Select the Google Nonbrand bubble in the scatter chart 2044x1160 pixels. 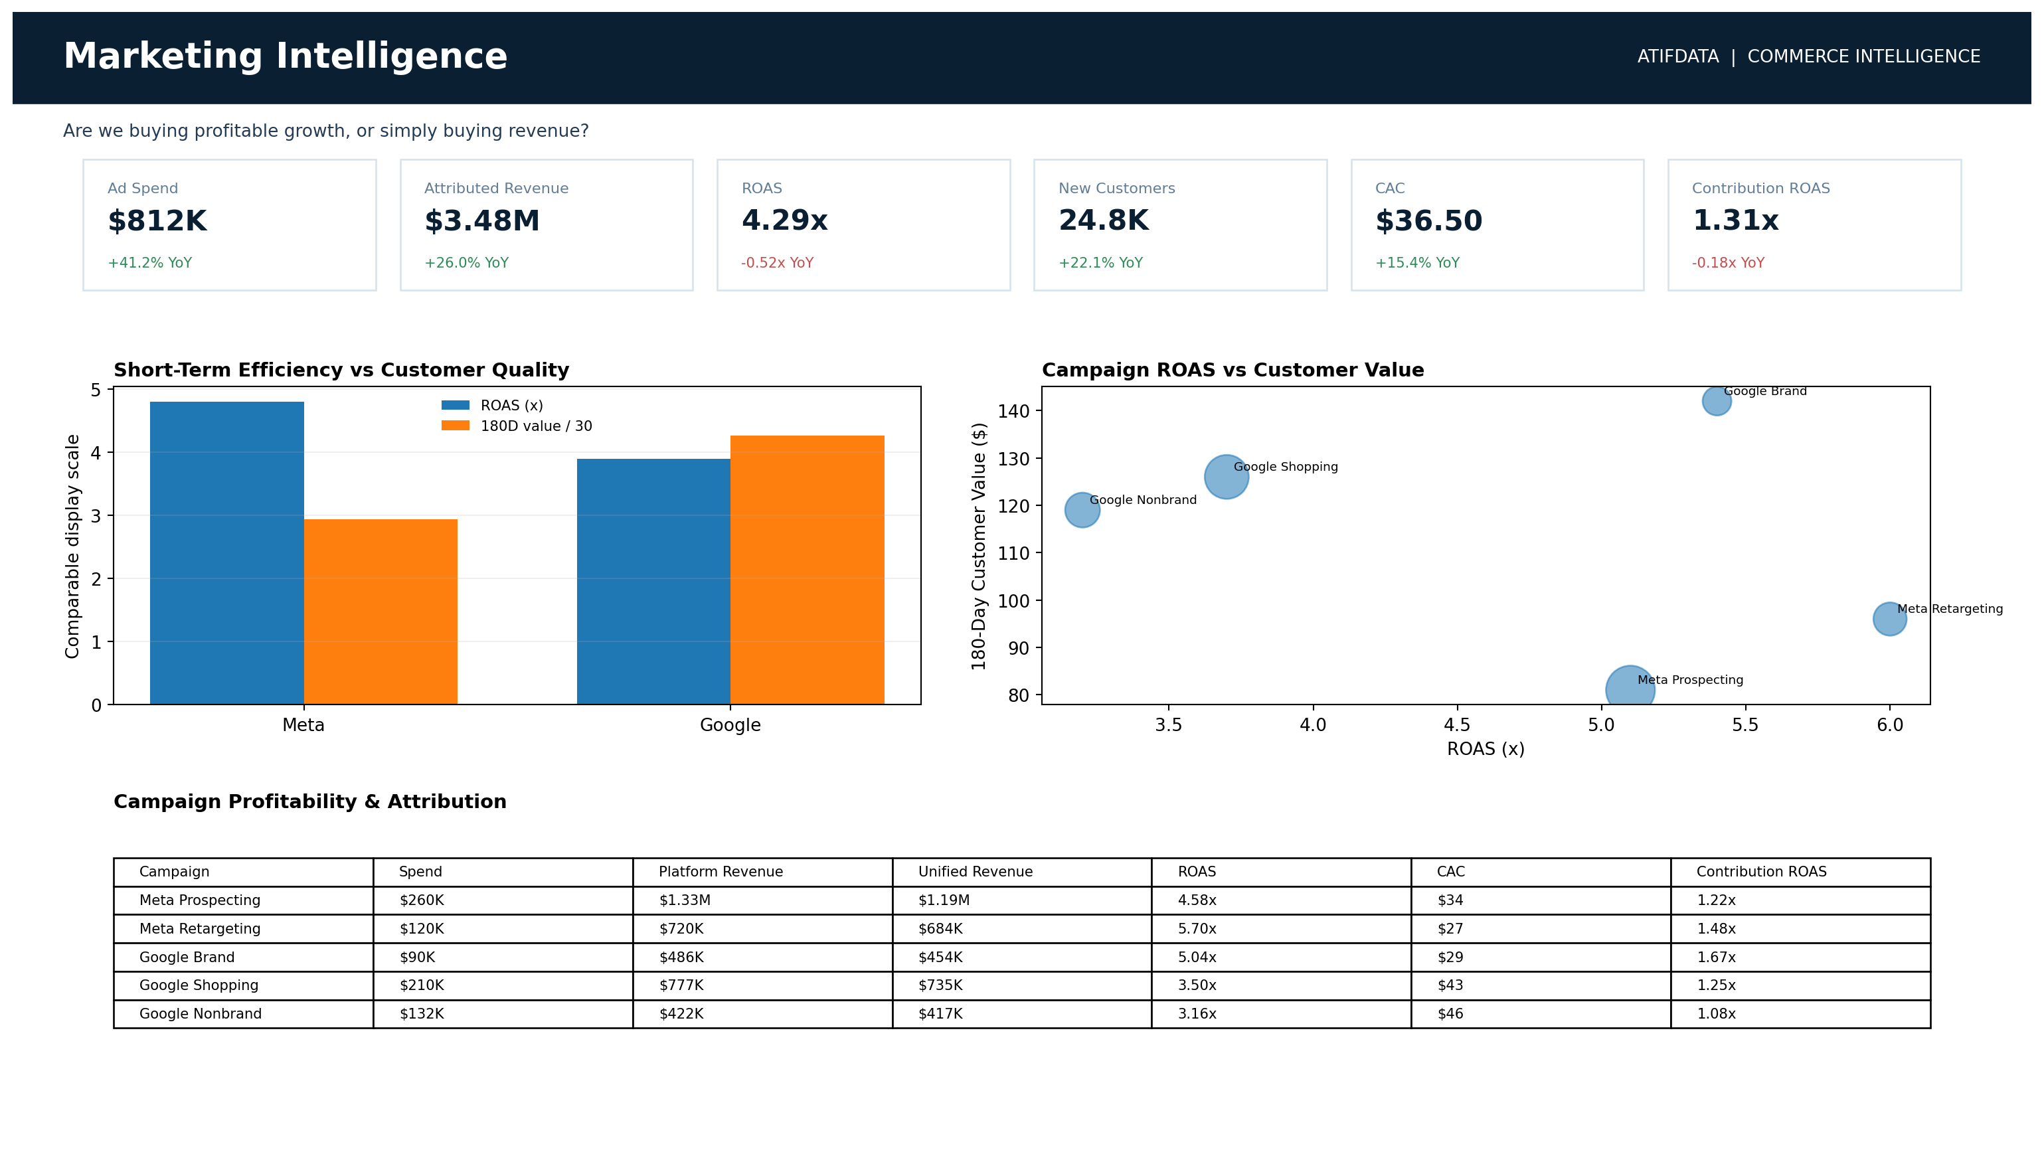click(1082, 510)
